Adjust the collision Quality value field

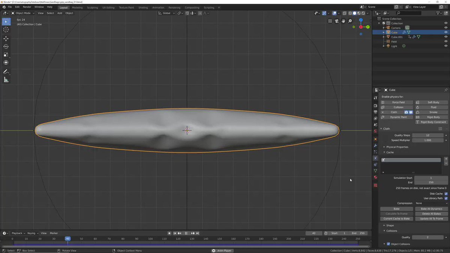pos(427,237)
